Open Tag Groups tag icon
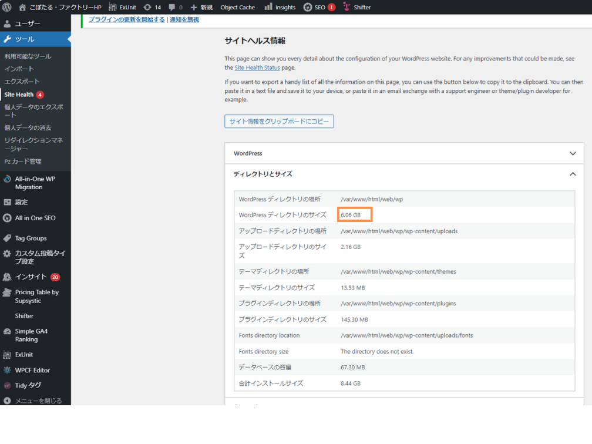 (x=7, y=238)
